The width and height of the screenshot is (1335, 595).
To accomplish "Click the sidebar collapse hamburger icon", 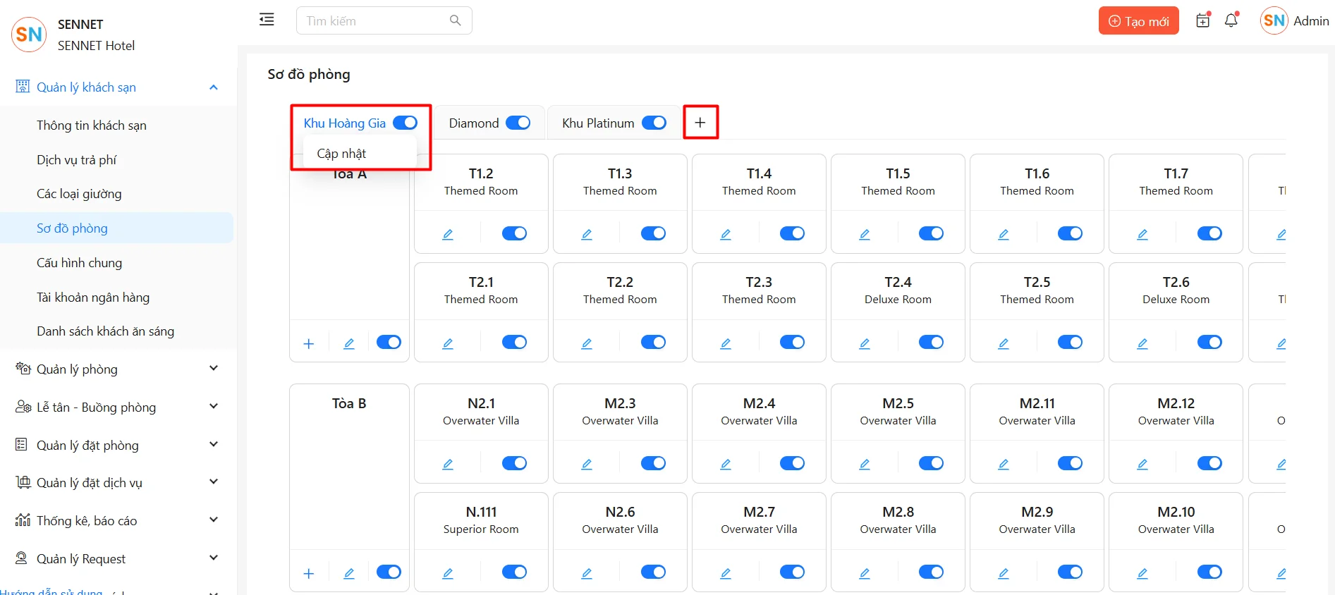I will pos(267,20).
